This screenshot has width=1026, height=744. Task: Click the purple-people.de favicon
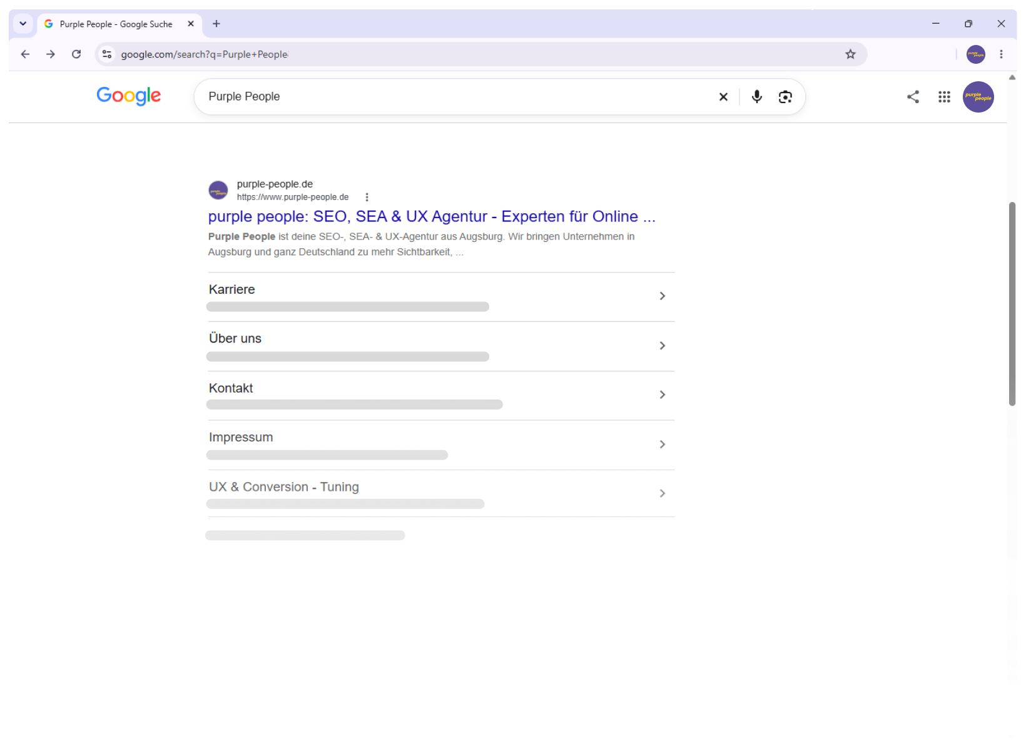(218, 190)
